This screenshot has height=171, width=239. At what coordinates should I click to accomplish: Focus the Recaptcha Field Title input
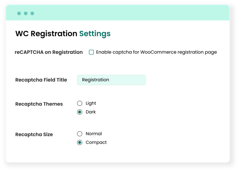tap(111, 80)
